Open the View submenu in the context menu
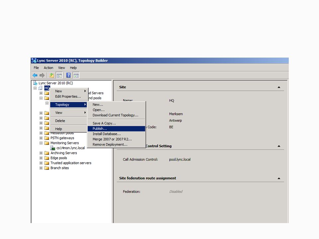The width and height of the screenshot is (319, 239). tap(68, 113)
